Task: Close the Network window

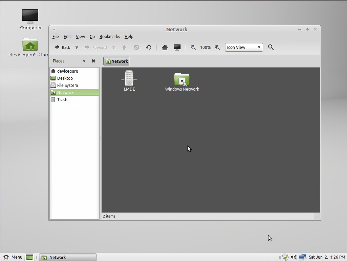Action: [x=315, y=29]
